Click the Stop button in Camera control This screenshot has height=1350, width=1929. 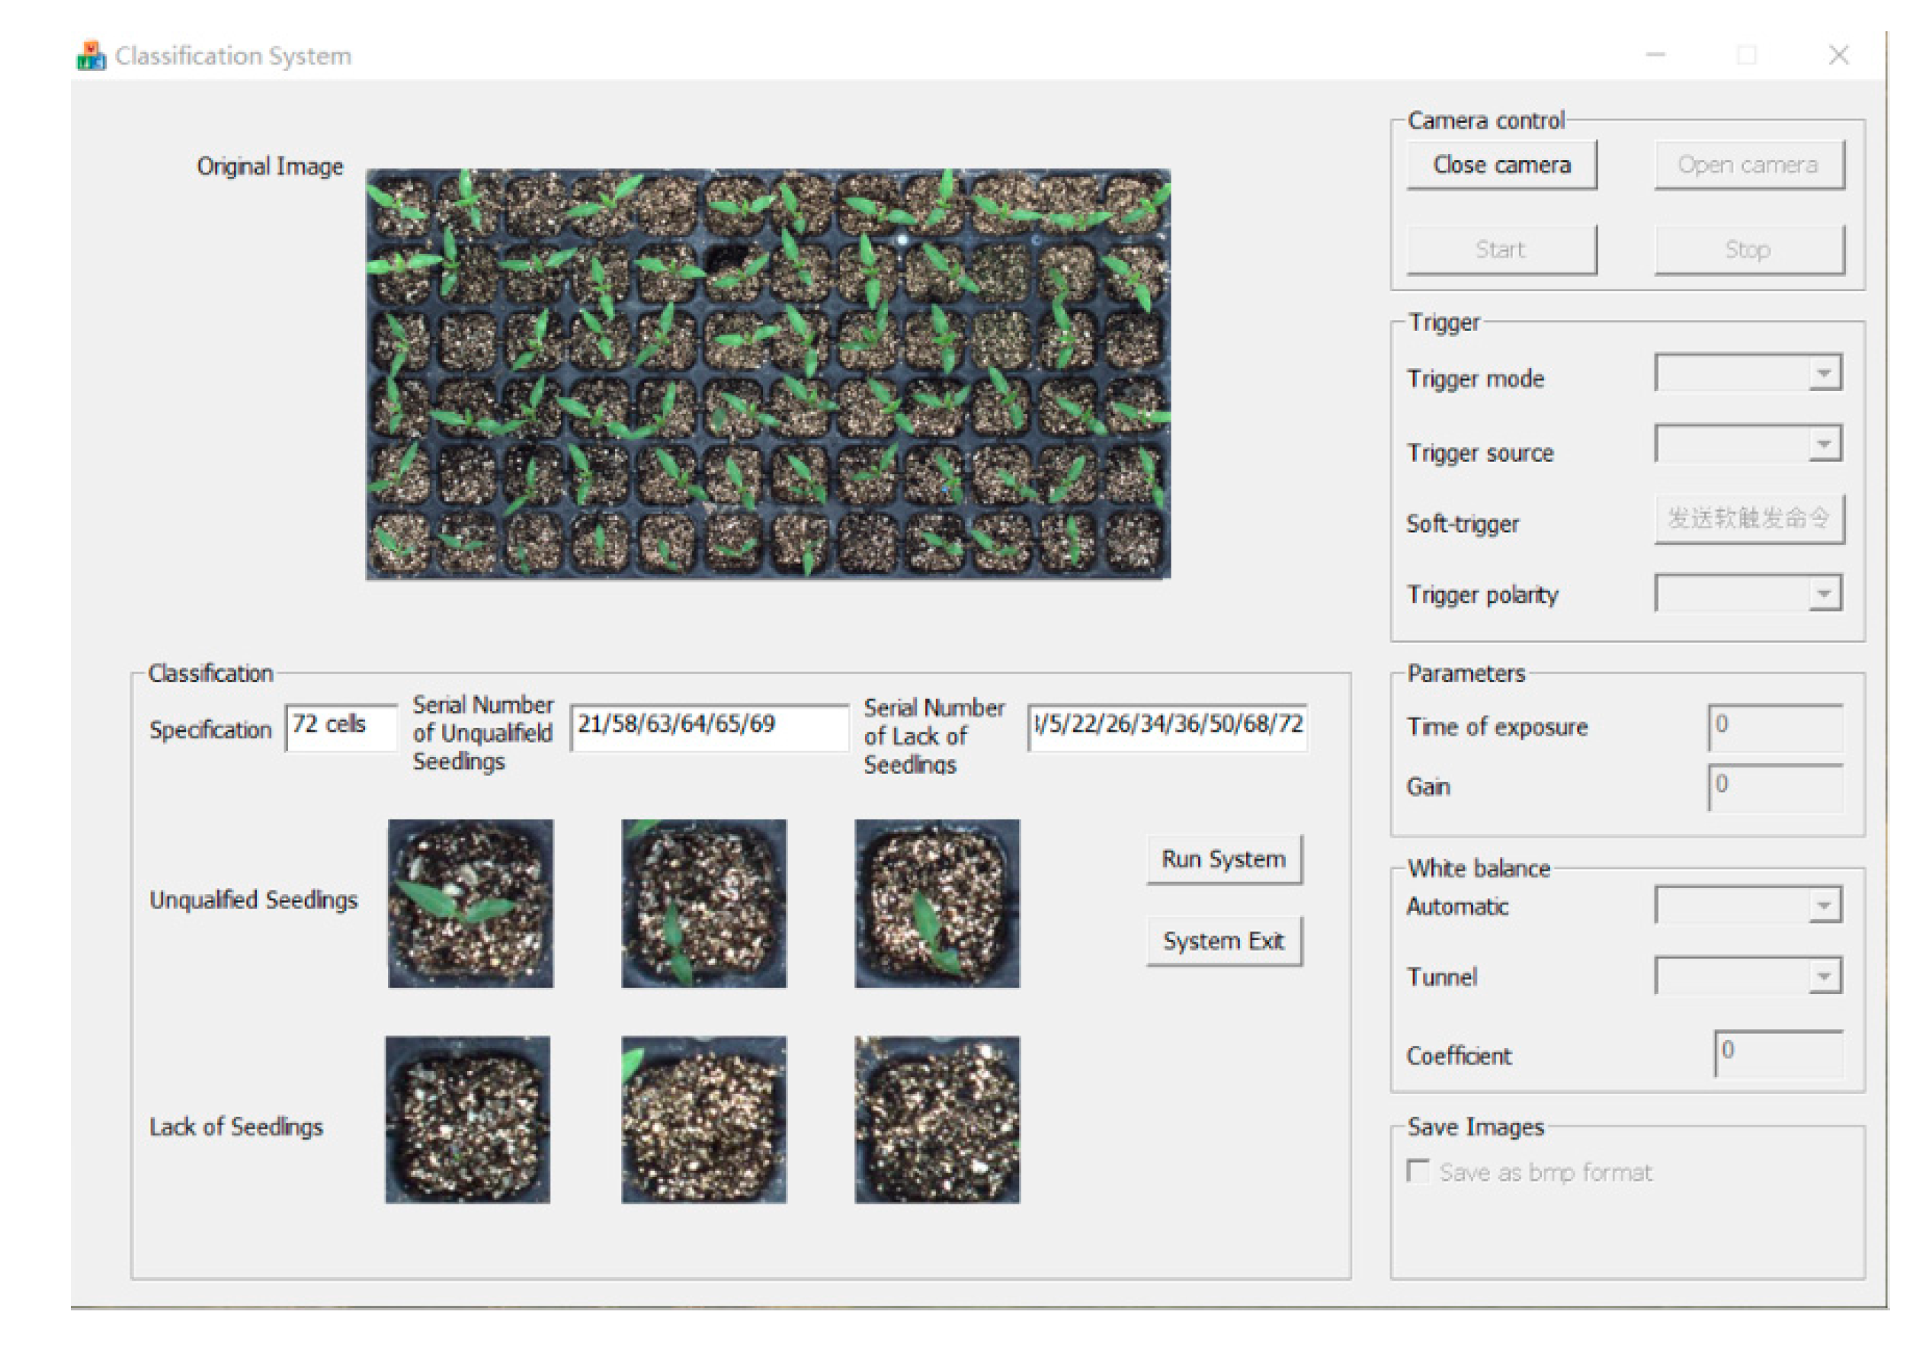pos(1748,249)
